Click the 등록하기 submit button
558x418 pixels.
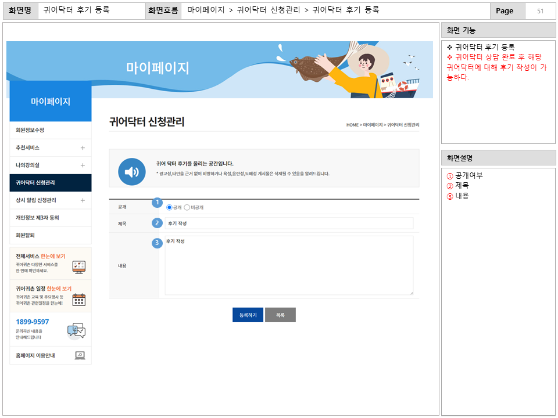247,315
